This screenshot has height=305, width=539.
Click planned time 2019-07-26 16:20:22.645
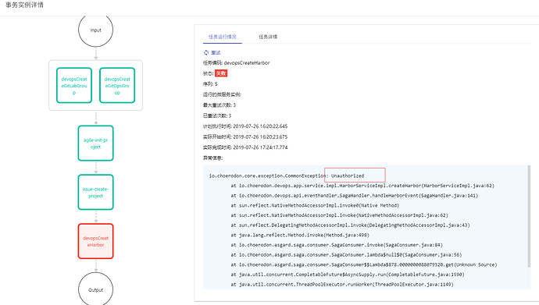pyautogui.click(x=260, y=126)
